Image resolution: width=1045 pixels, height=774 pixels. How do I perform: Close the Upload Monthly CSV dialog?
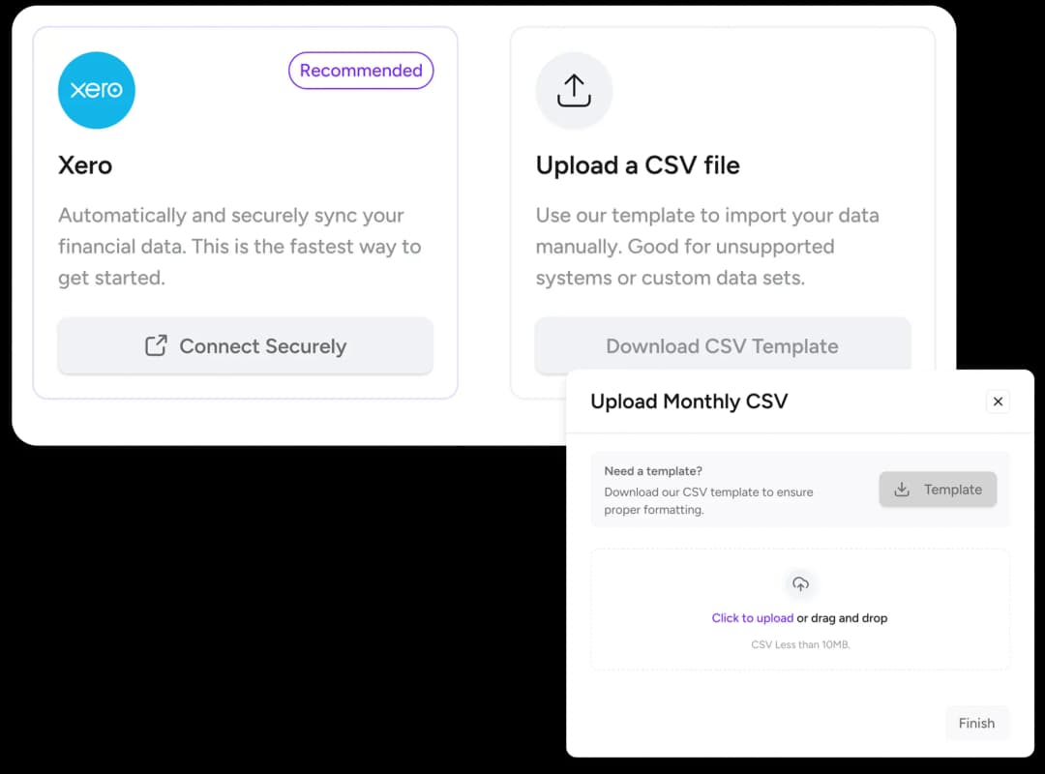pyautogui.click(x=998, y=402)
